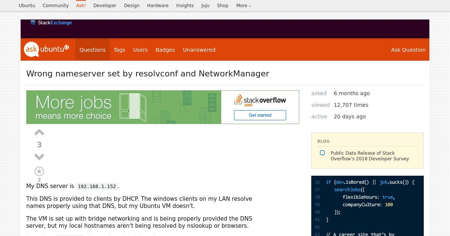Image resolution: width=450 pixels, height=236 pixels.
Task: Switch to the Questions tab
Action: pos(93,49)
